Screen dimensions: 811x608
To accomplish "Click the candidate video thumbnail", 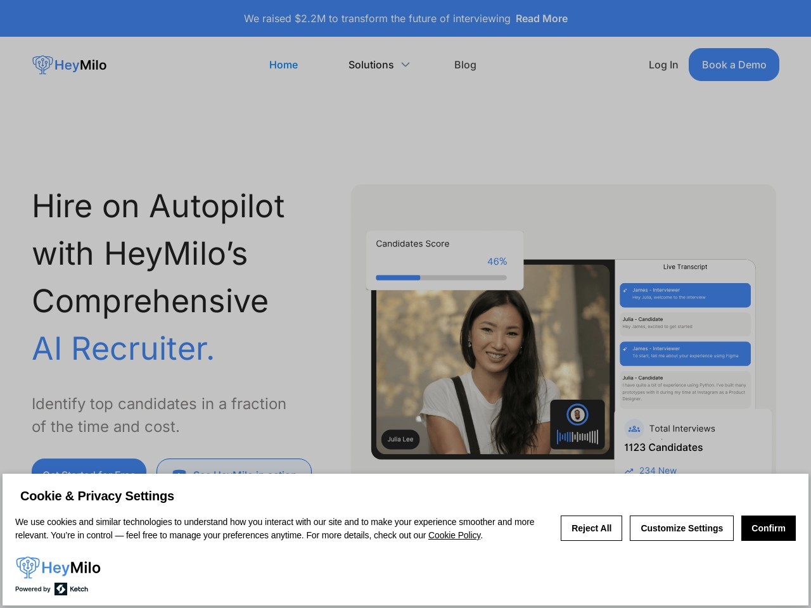I will click(x=493, y=359).
